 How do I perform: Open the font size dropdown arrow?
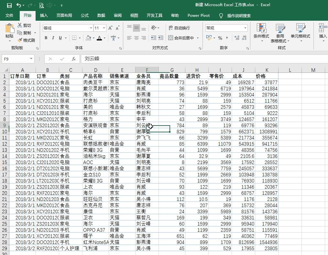103,28
